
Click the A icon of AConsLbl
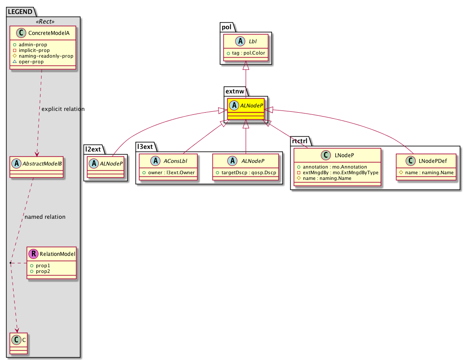point(146,161)
